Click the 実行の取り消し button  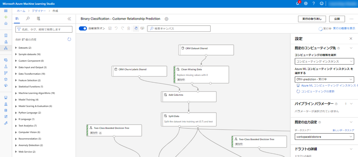pos(312,19)
